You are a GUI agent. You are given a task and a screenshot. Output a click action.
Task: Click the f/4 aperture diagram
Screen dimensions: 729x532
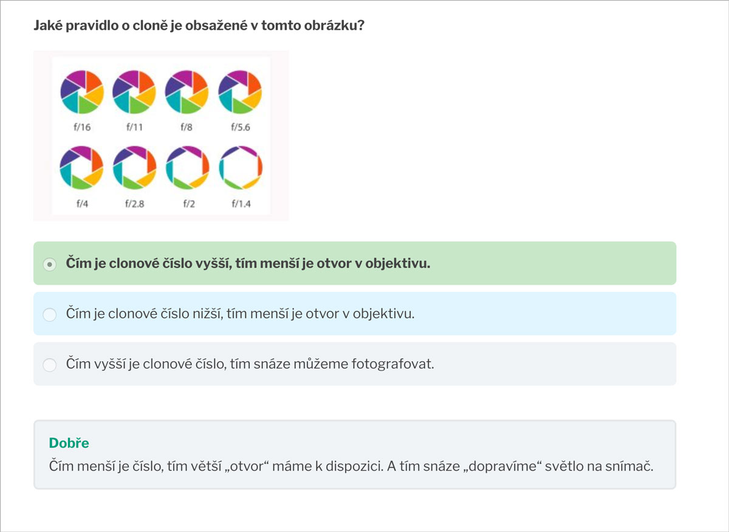[x=83, y=168]
